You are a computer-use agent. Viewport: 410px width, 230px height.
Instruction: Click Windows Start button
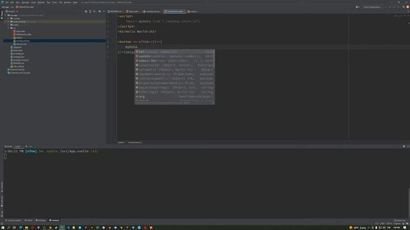pyautogui.click(x=3, y=227)
